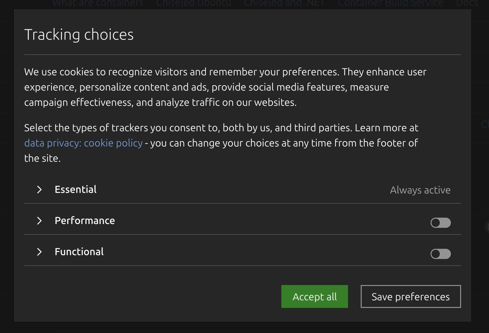Screen dimensions: 489x333
Task: Navigate to Container Build Service
Action: coord(391,3)
